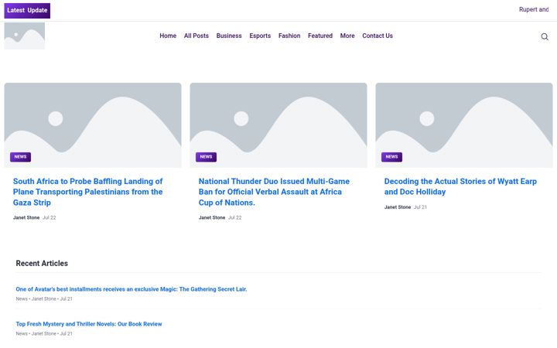This screenshot has width=557, height=348.
Task: Click NEWS tag on Wyatt Earp card
Action: point(391,157)
